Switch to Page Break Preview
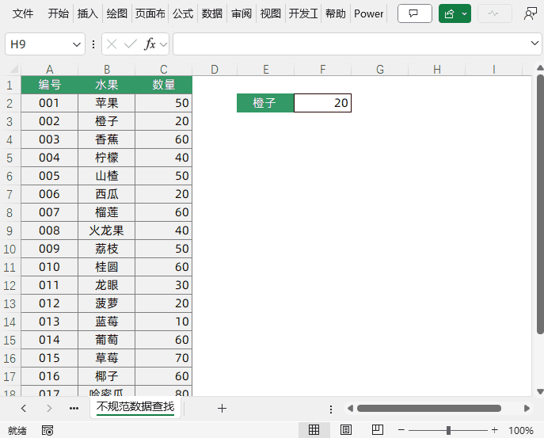 click(x=377, y=430)
